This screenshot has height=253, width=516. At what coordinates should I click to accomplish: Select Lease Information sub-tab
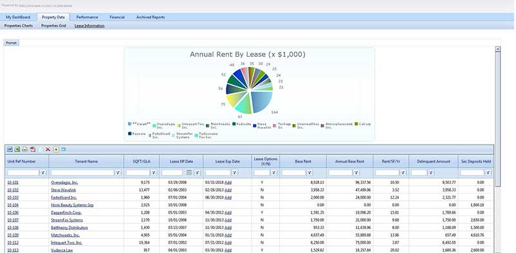click(90, 26)
